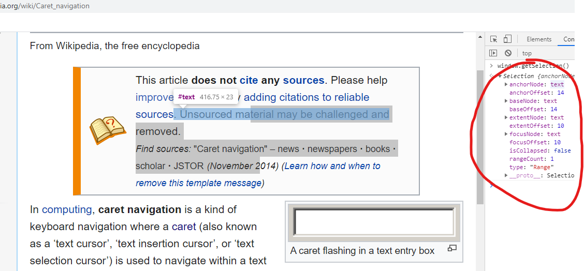Image resolution: width=584 pixels, height=271 pixels.
Task: Show the console sidebar via its icon
Action: tap(493, 53)
